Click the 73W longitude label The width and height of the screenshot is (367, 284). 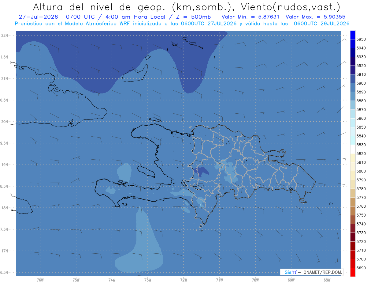pyautogui.click(x=148, y=280)
